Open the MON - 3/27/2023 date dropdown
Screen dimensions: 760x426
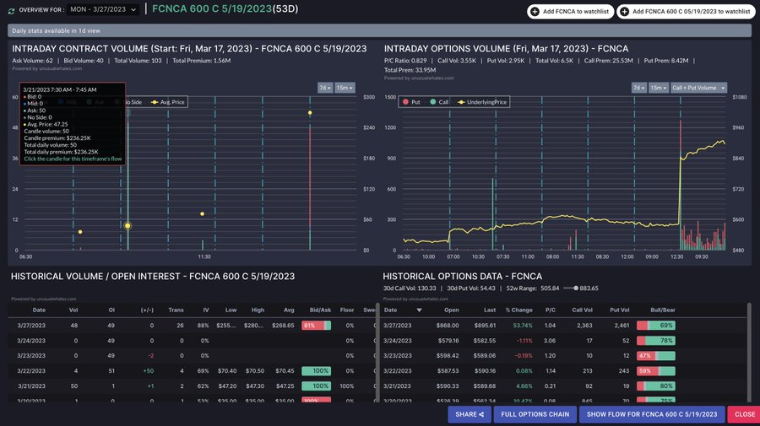click(x=103, y=9)
